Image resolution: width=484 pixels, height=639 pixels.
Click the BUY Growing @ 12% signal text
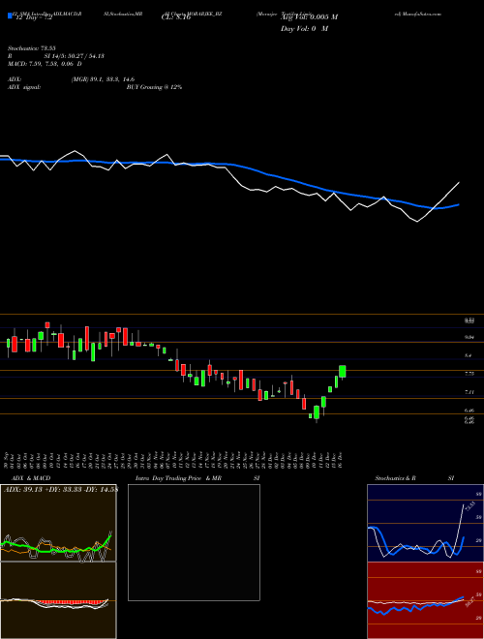click(x=154, y=87)
